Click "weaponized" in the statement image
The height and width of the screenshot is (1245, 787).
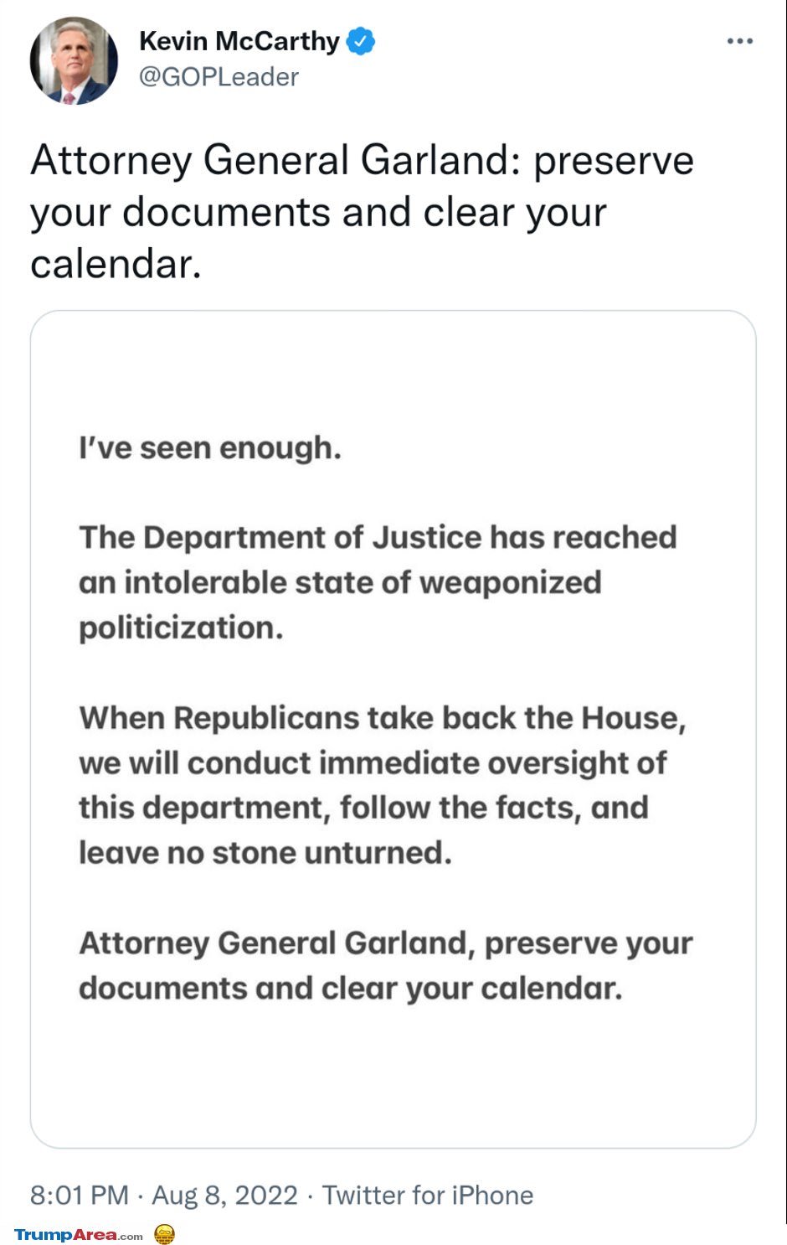click(510, 583)
